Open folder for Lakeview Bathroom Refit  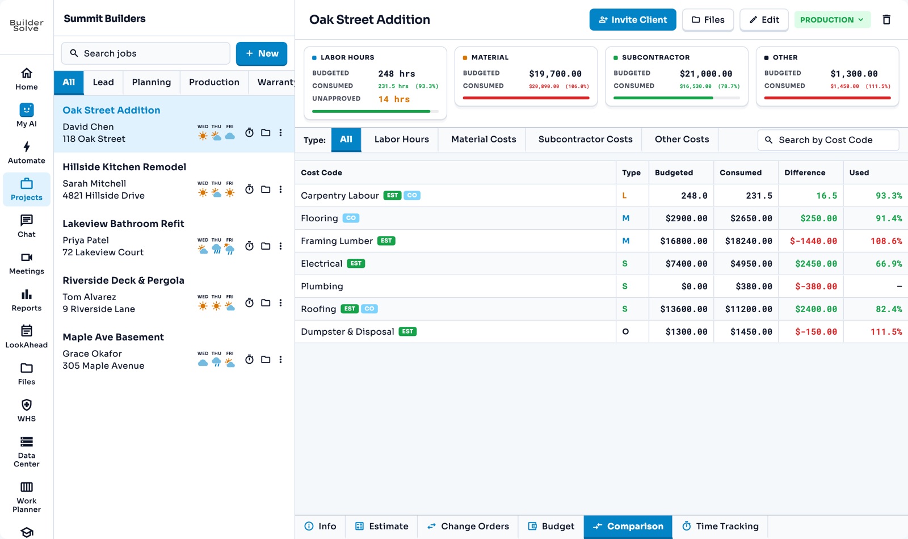[266, 246]
